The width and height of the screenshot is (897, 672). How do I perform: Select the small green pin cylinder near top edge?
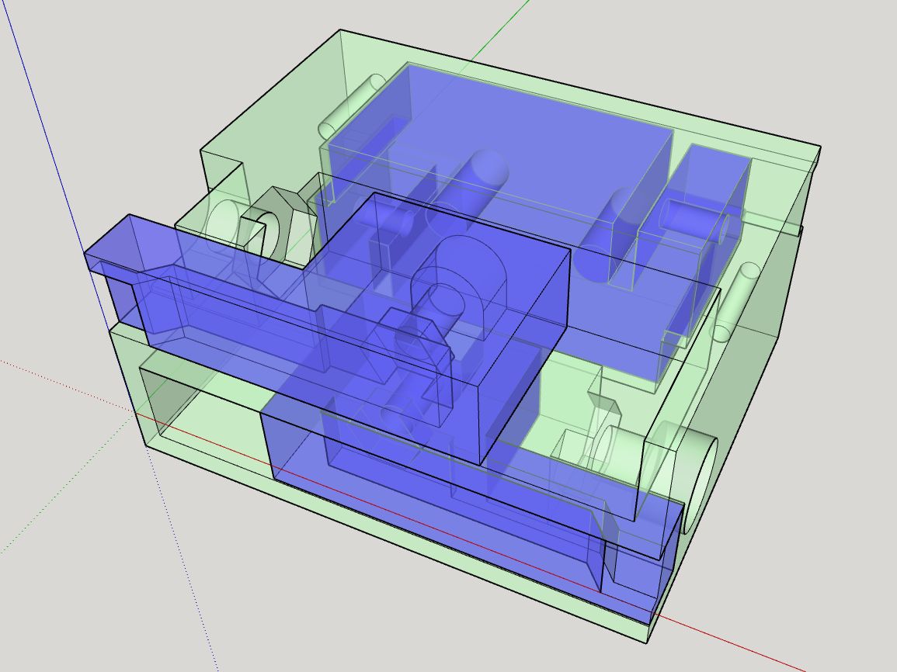pyautogui.click(x=352, y=105)
